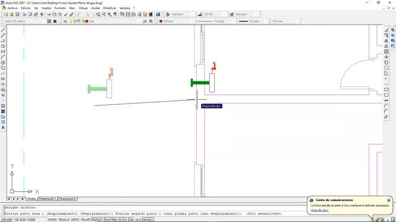Click the Undo arrow icon
This screenshot has width=396, height=222.
pyautogui.click(x=79, y=14)
